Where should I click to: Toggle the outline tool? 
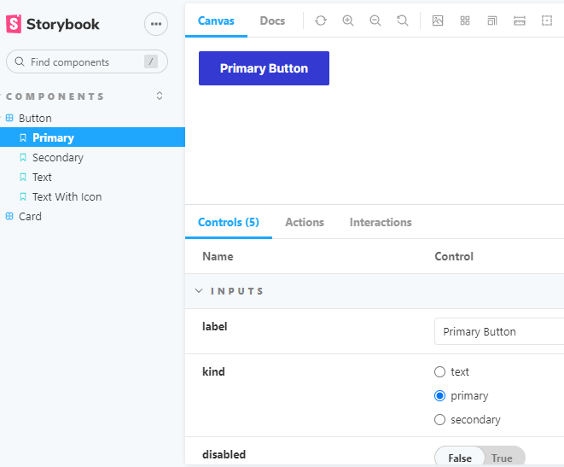click(547, 20)
